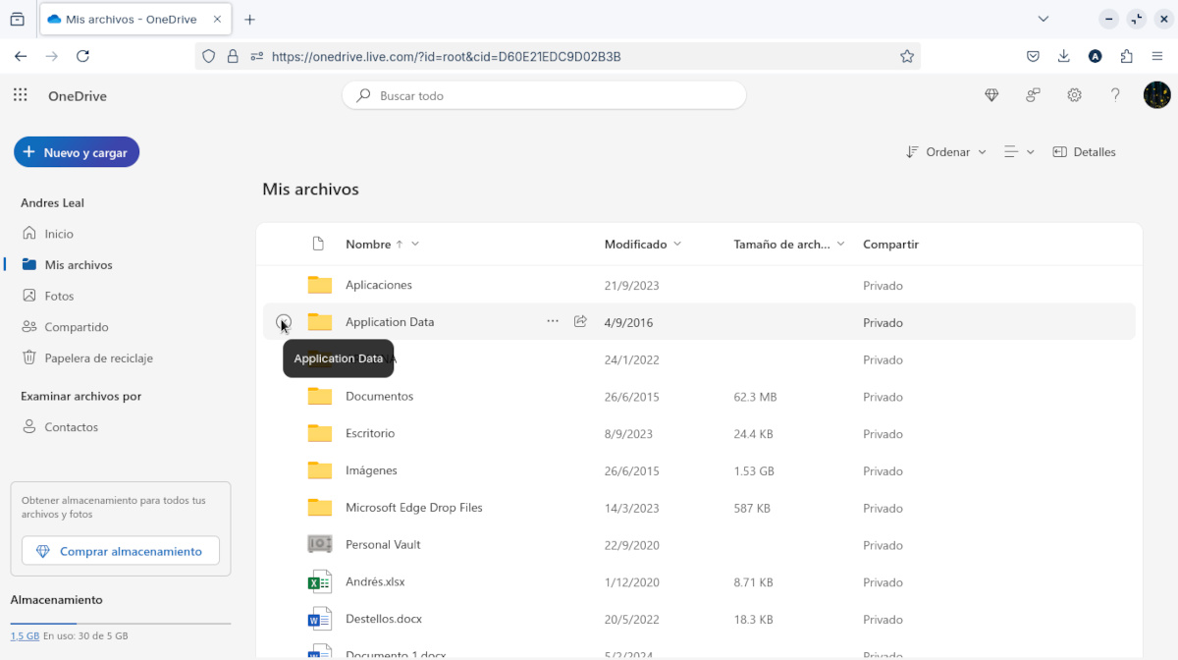Click the browser address bar URL
The width and height of the screenshot is (1178, 660).
click(446, 57)
